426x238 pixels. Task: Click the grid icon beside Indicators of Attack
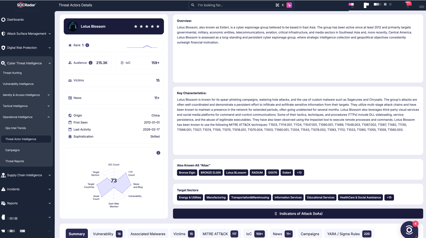click(276, 214)
